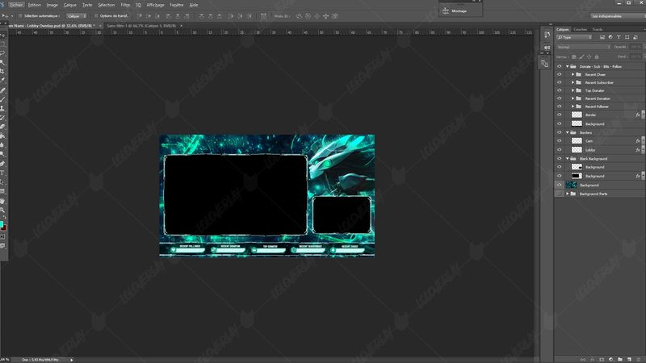646x363 pixels.
Task: Select the Hand tool
Action: tap(3, 200)
